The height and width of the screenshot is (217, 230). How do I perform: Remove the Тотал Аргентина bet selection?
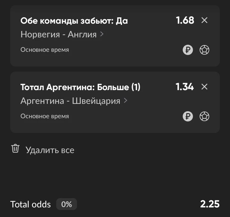coord(204,87)
